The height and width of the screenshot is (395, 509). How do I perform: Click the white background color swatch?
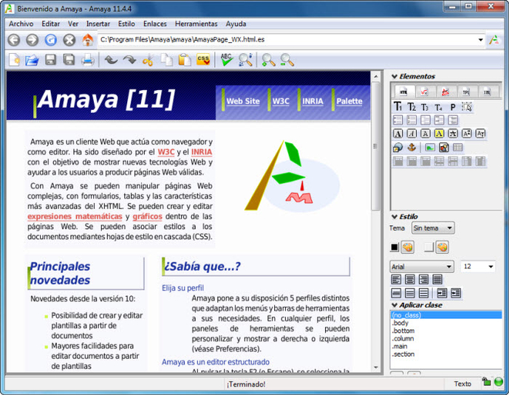(428, 247)
